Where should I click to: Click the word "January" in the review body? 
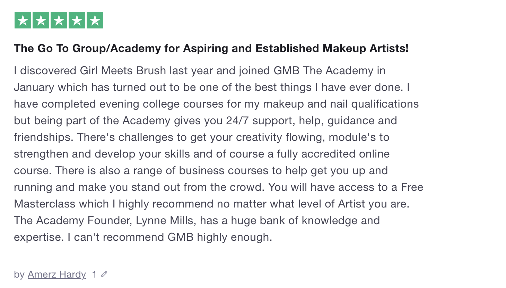click(x=34, y=87)
